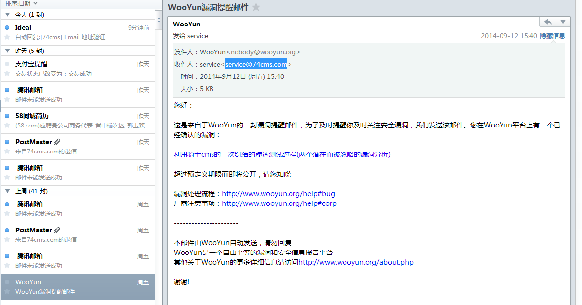Viewport: 582px width, 305px height.
Task: Click the WooYun sender name in header
Action: [186, 24]
